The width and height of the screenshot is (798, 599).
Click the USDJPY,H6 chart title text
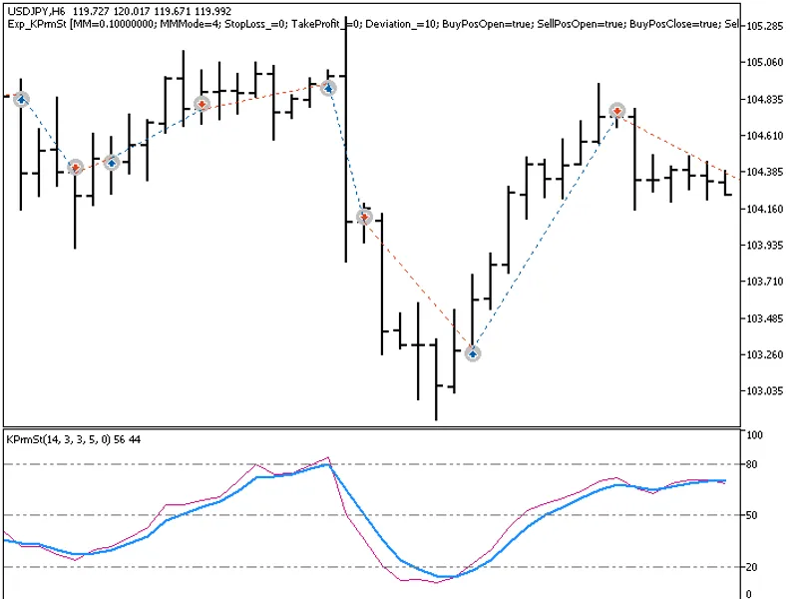(x=36, y=11)
